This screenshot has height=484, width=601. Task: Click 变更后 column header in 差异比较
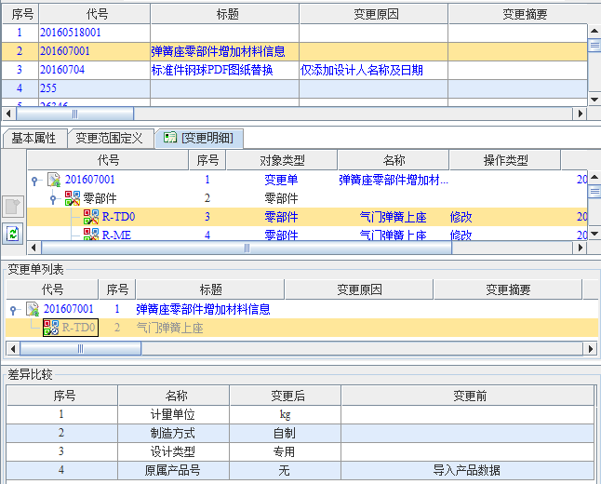click(287, 396)
